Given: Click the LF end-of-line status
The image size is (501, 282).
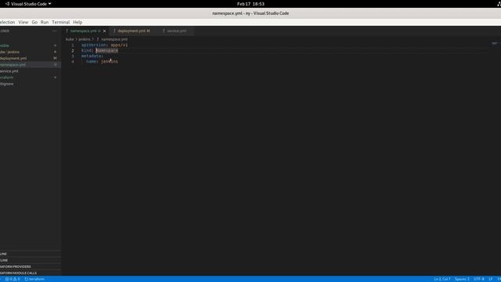Looking at the screenshot, I should click(491, 279).
